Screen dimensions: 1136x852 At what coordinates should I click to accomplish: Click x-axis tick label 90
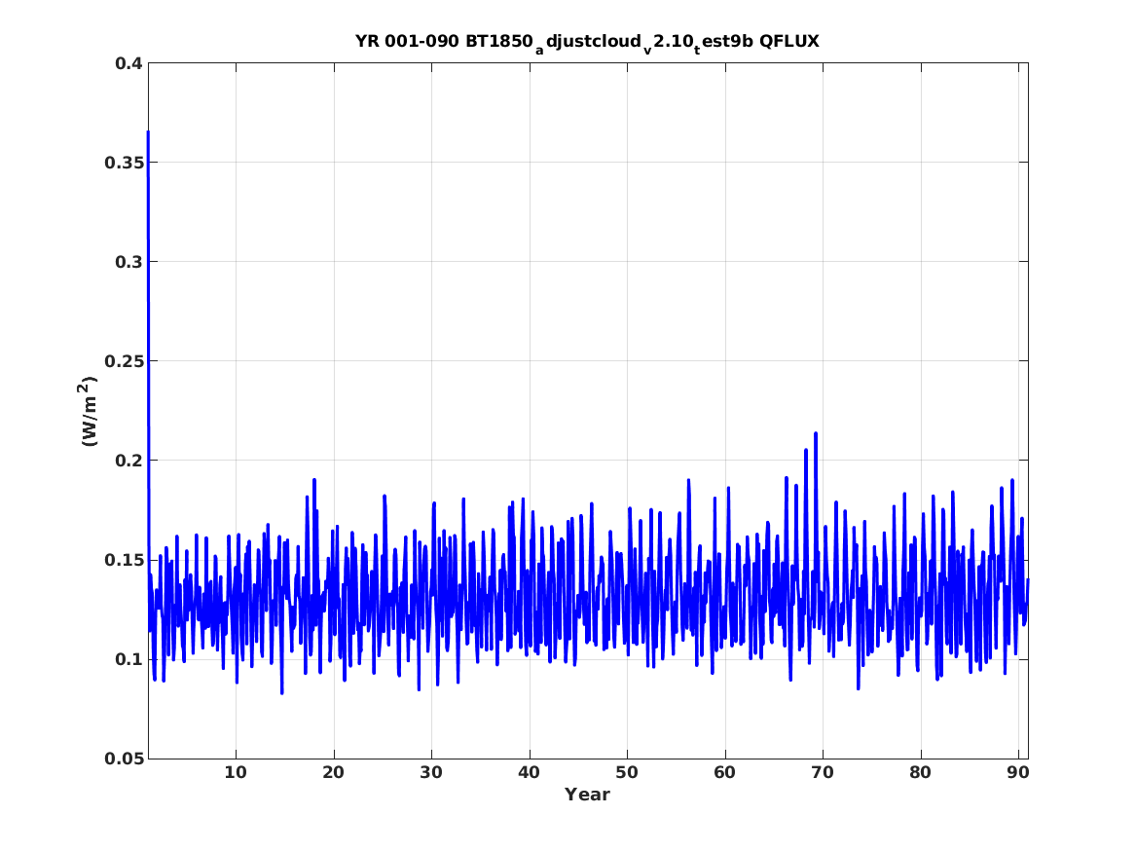[x=1018, y=773]
